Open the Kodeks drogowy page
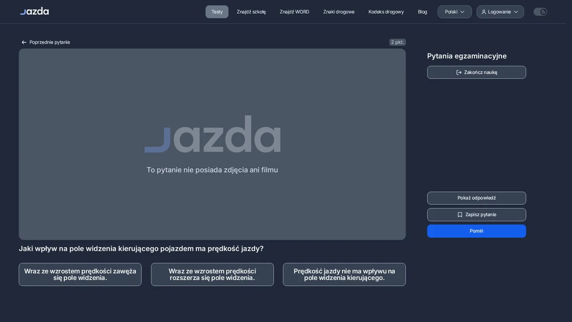This screenshot has height=322, width=572. pos(386,12)
